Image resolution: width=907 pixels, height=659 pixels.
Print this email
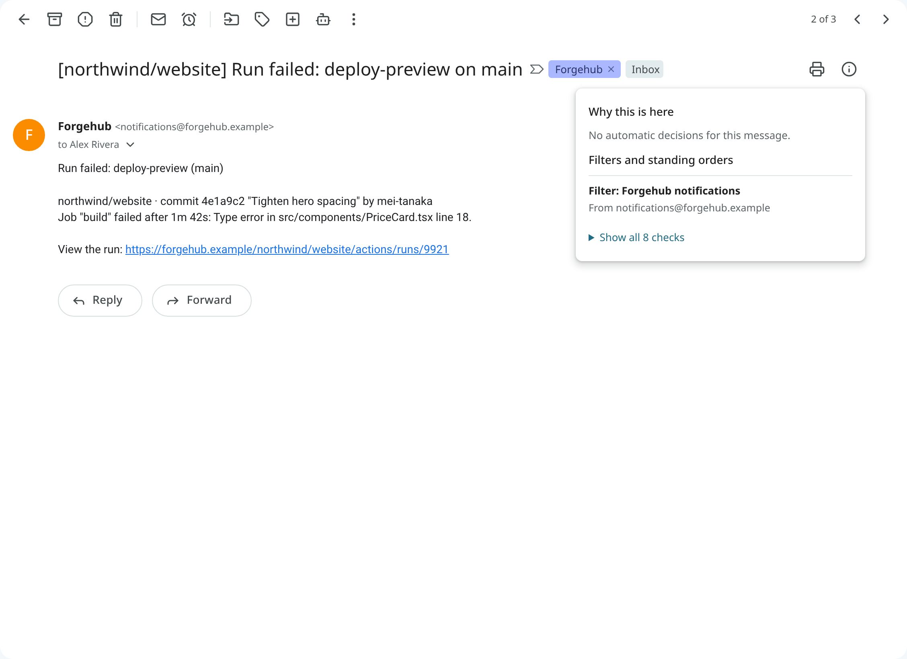[817, 69]
